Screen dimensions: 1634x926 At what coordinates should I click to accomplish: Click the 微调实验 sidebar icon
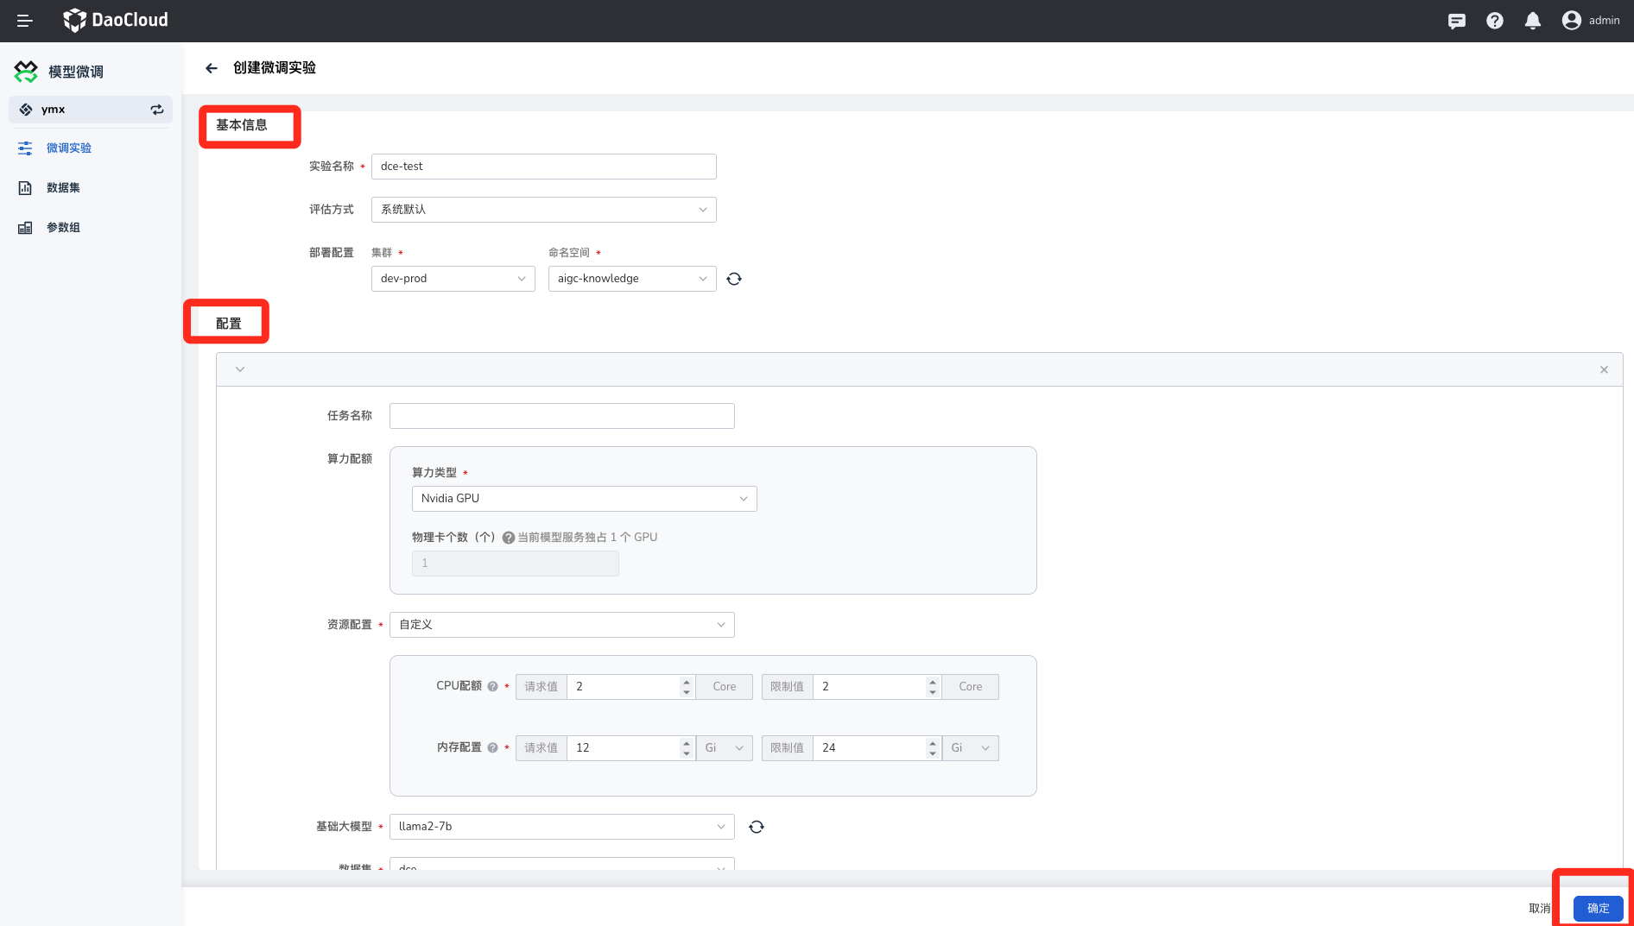point(25,148)
